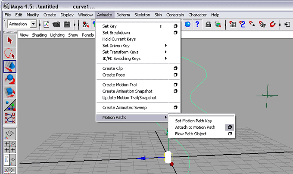Viewport: 293px width, 174px height.
Task: Open the Display menu
Action: click(x=67, y=15)
